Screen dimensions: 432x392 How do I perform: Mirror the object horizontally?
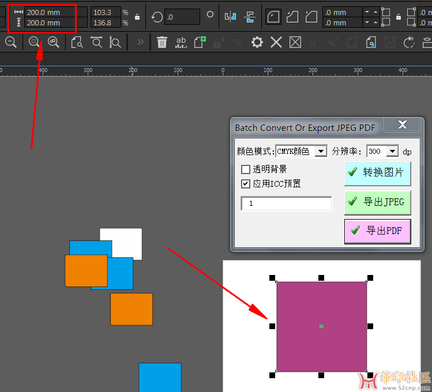click(x=230, y=17)
